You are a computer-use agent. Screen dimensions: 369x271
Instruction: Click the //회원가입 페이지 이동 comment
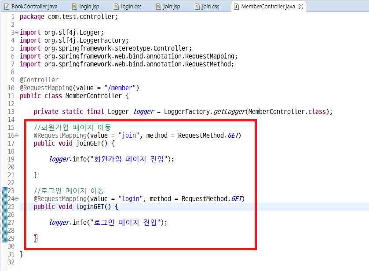(73, 128)
